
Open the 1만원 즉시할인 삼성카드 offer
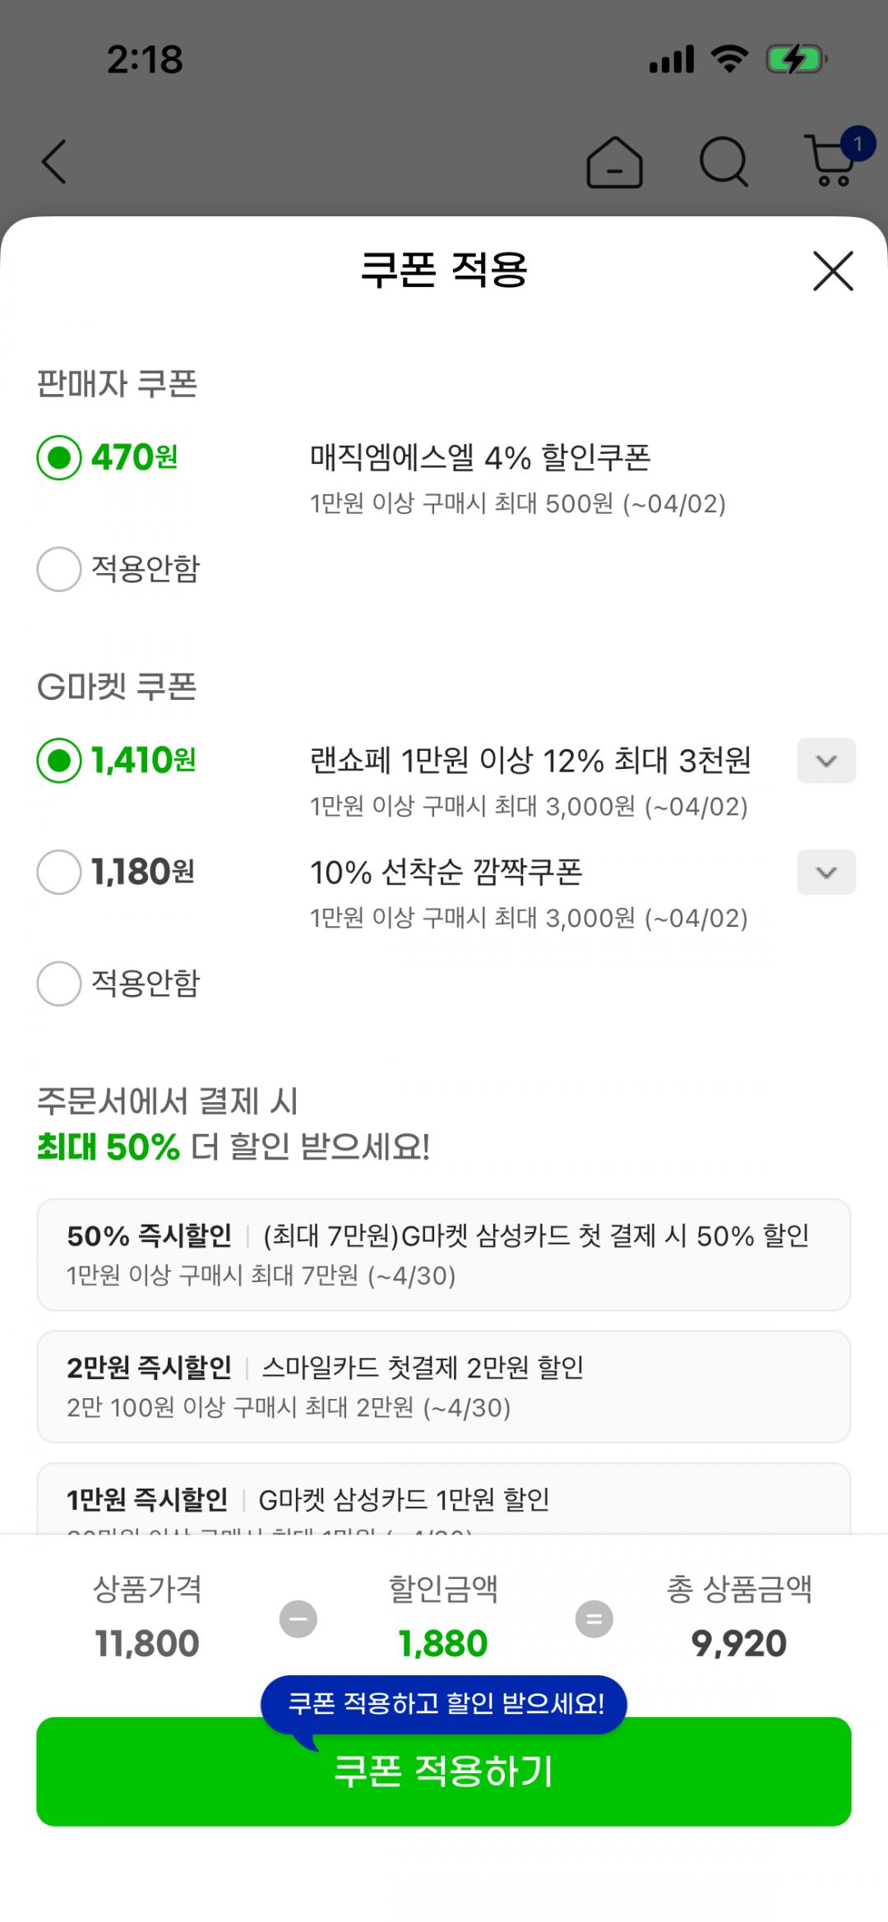[x=443, y=1501]
